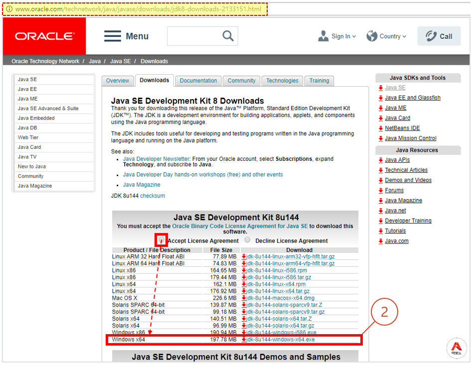Image resolution: width=473 pixels, height=365 pixels.
Task: Click the Call phone button
Action: point(439,36)
